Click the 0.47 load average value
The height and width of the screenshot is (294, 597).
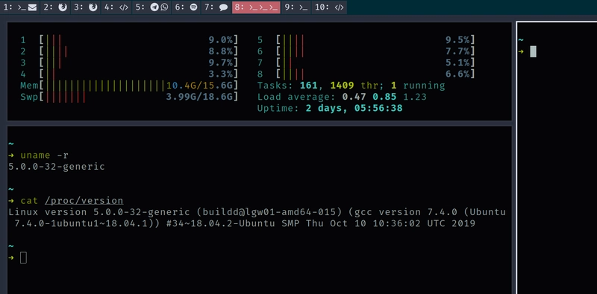click(354, 97)
